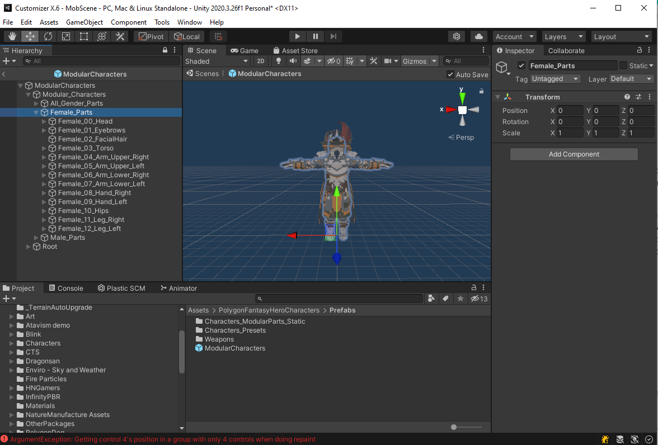The height and width of the screenshot is (445, 658).
Task: Click Search by Type icon in Project
Action: click(x=431, y=299)
